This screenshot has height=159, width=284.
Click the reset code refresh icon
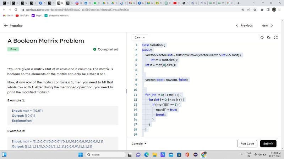[262, 37]
